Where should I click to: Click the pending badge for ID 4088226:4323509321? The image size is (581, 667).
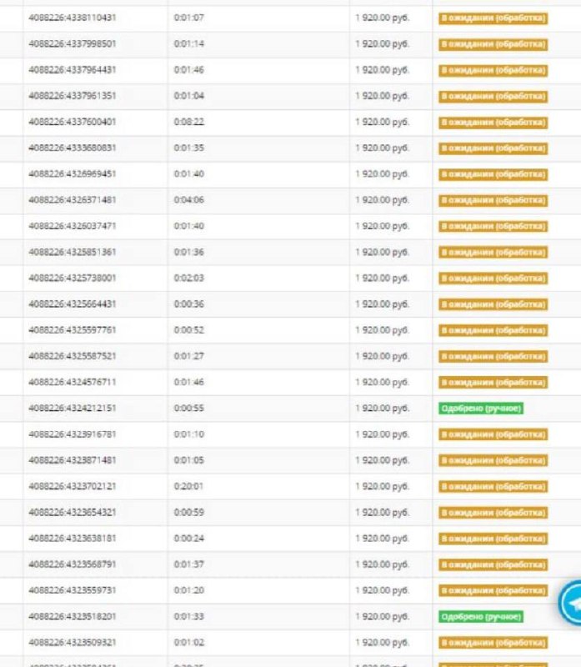(x=493, y=643)
